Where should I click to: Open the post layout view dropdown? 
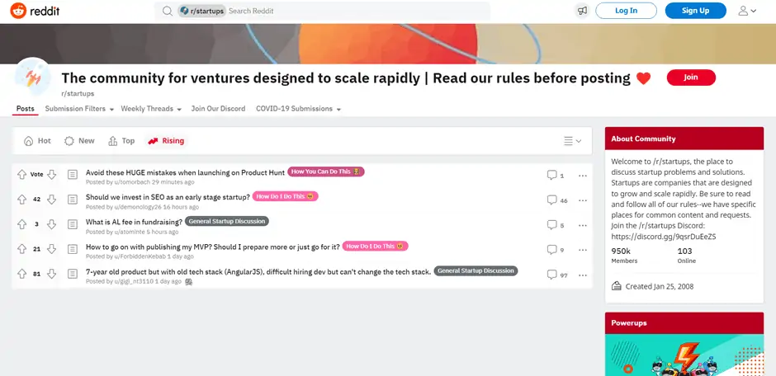coord(573,141)
